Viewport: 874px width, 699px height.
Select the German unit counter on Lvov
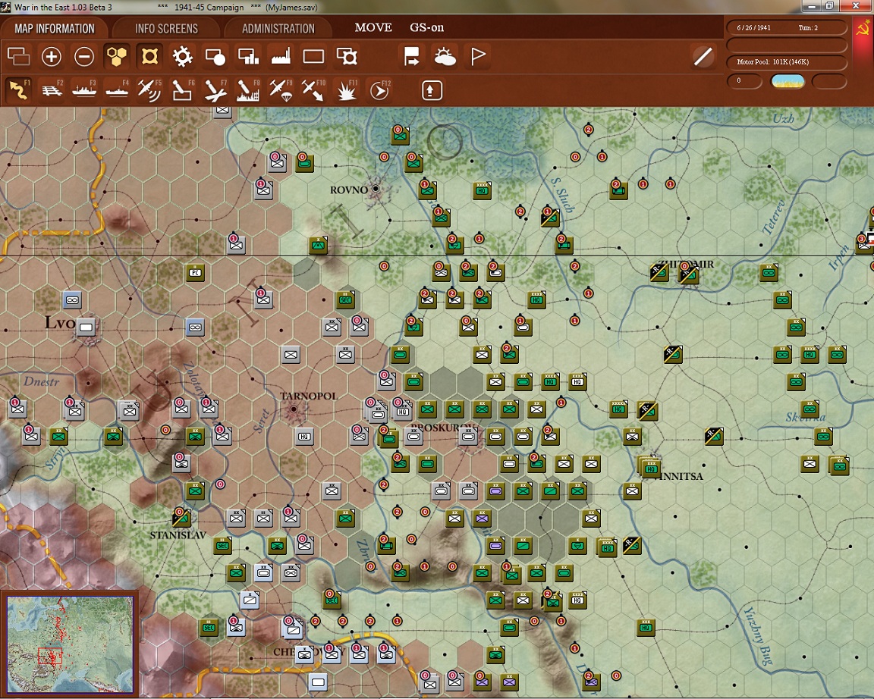(x=86, y=327)
